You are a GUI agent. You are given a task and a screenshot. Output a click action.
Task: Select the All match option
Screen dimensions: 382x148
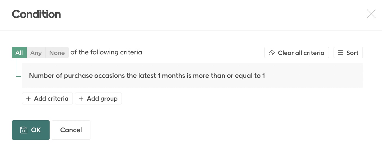[19, 53]
